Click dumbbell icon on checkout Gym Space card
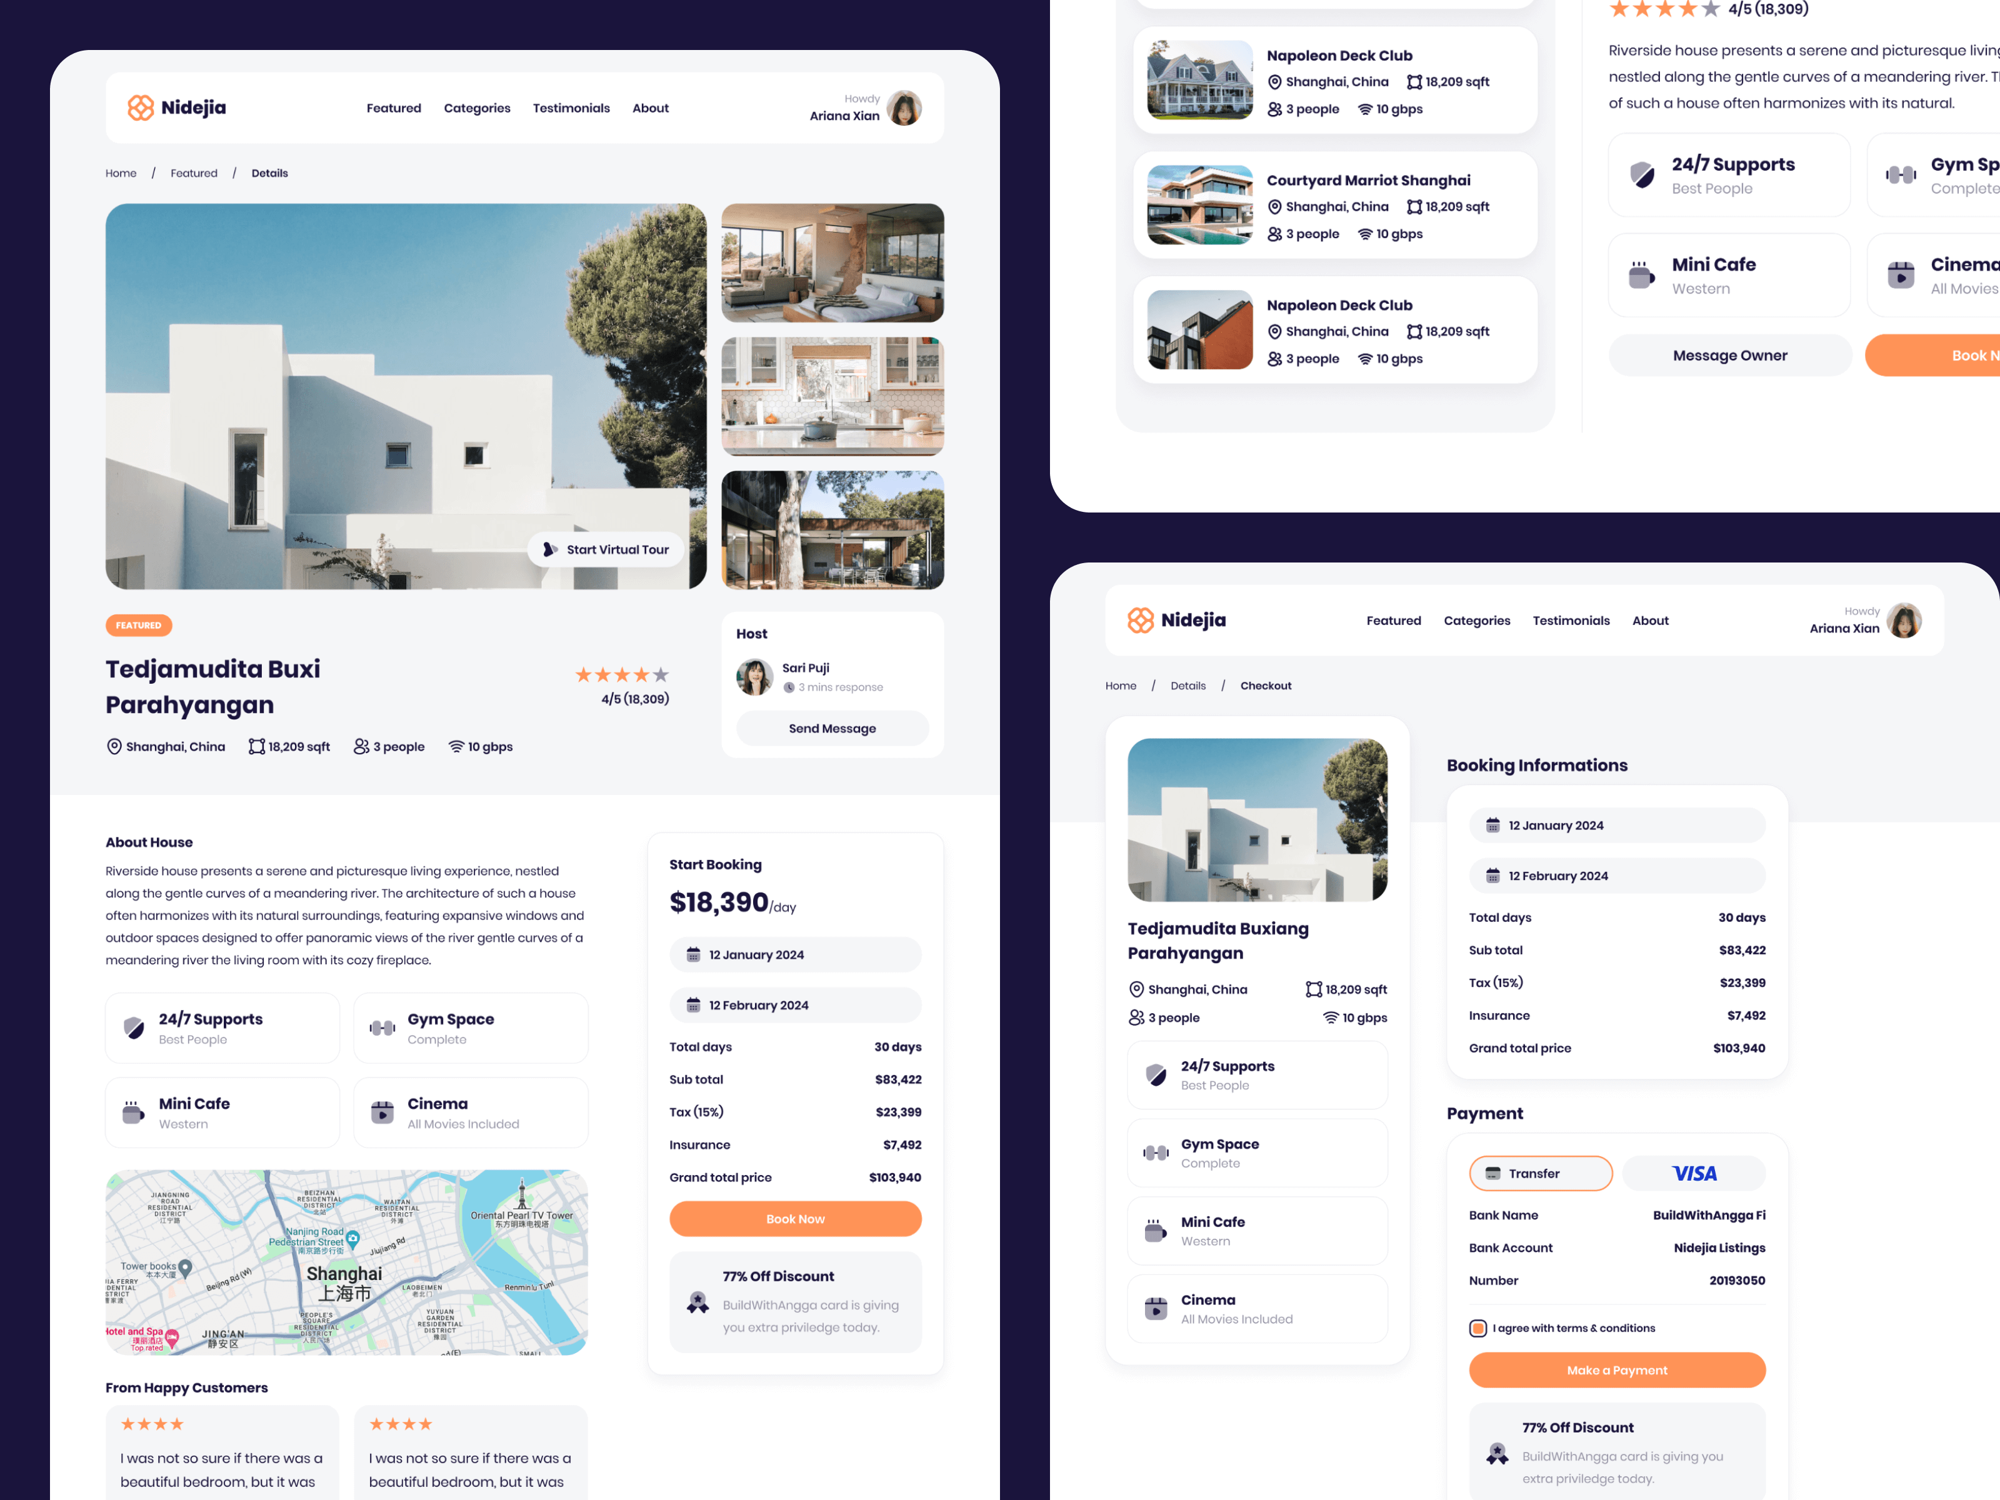 [x=1156, y=1152]
